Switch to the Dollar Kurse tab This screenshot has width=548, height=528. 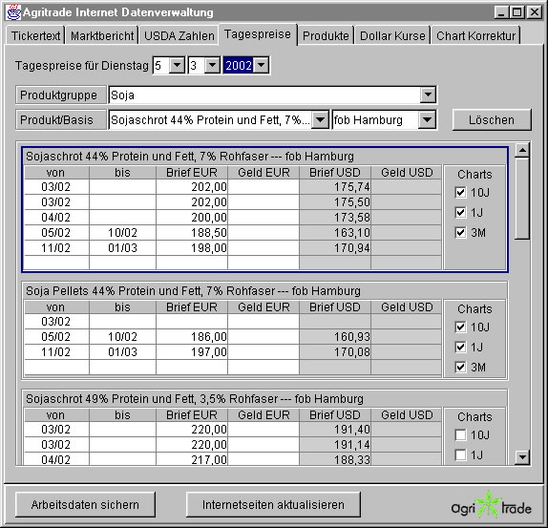pos(392,35)
